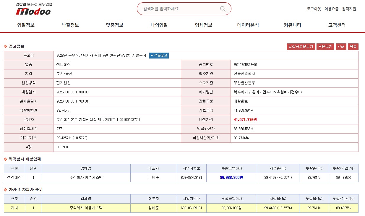Click 89.761% bid rate in 적격대상 row
This screenshot has width=365, height=216.
coord(314,178)
